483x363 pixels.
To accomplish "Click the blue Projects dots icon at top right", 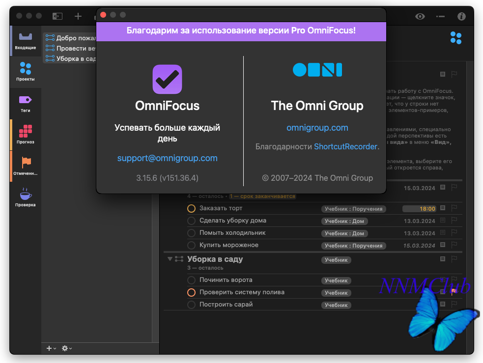I will click(456, 38).
